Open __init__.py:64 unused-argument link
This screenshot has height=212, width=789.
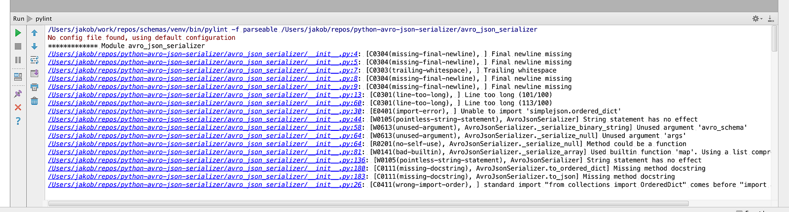pos(205,136)
